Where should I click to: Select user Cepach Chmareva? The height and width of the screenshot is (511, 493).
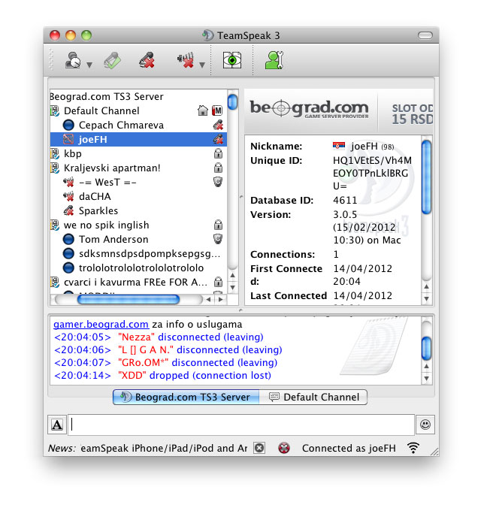[x=138, y=125]
